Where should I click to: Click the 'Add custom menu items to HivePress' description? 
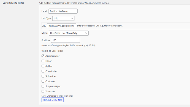tap(74, 3)
